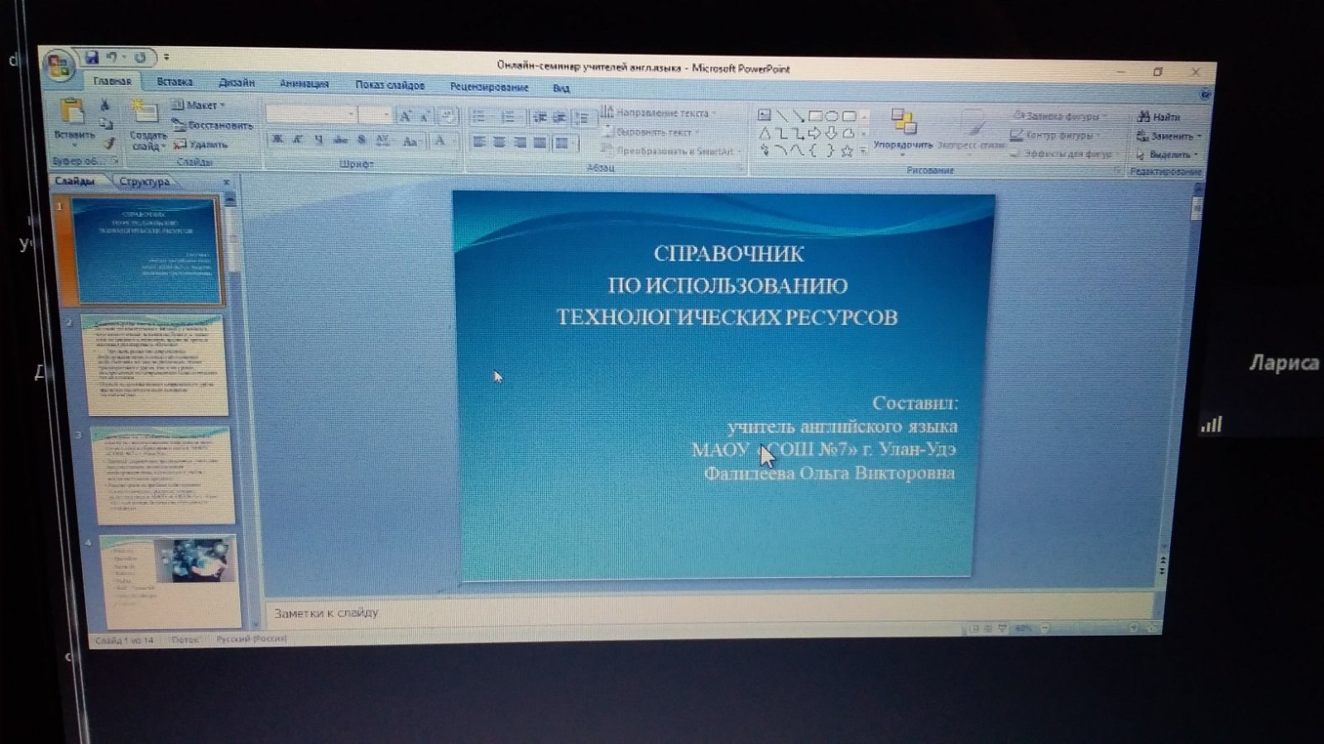Click the cut scissors icon
The width and height of the screenshot is (1324, 744).
[105, 105]
